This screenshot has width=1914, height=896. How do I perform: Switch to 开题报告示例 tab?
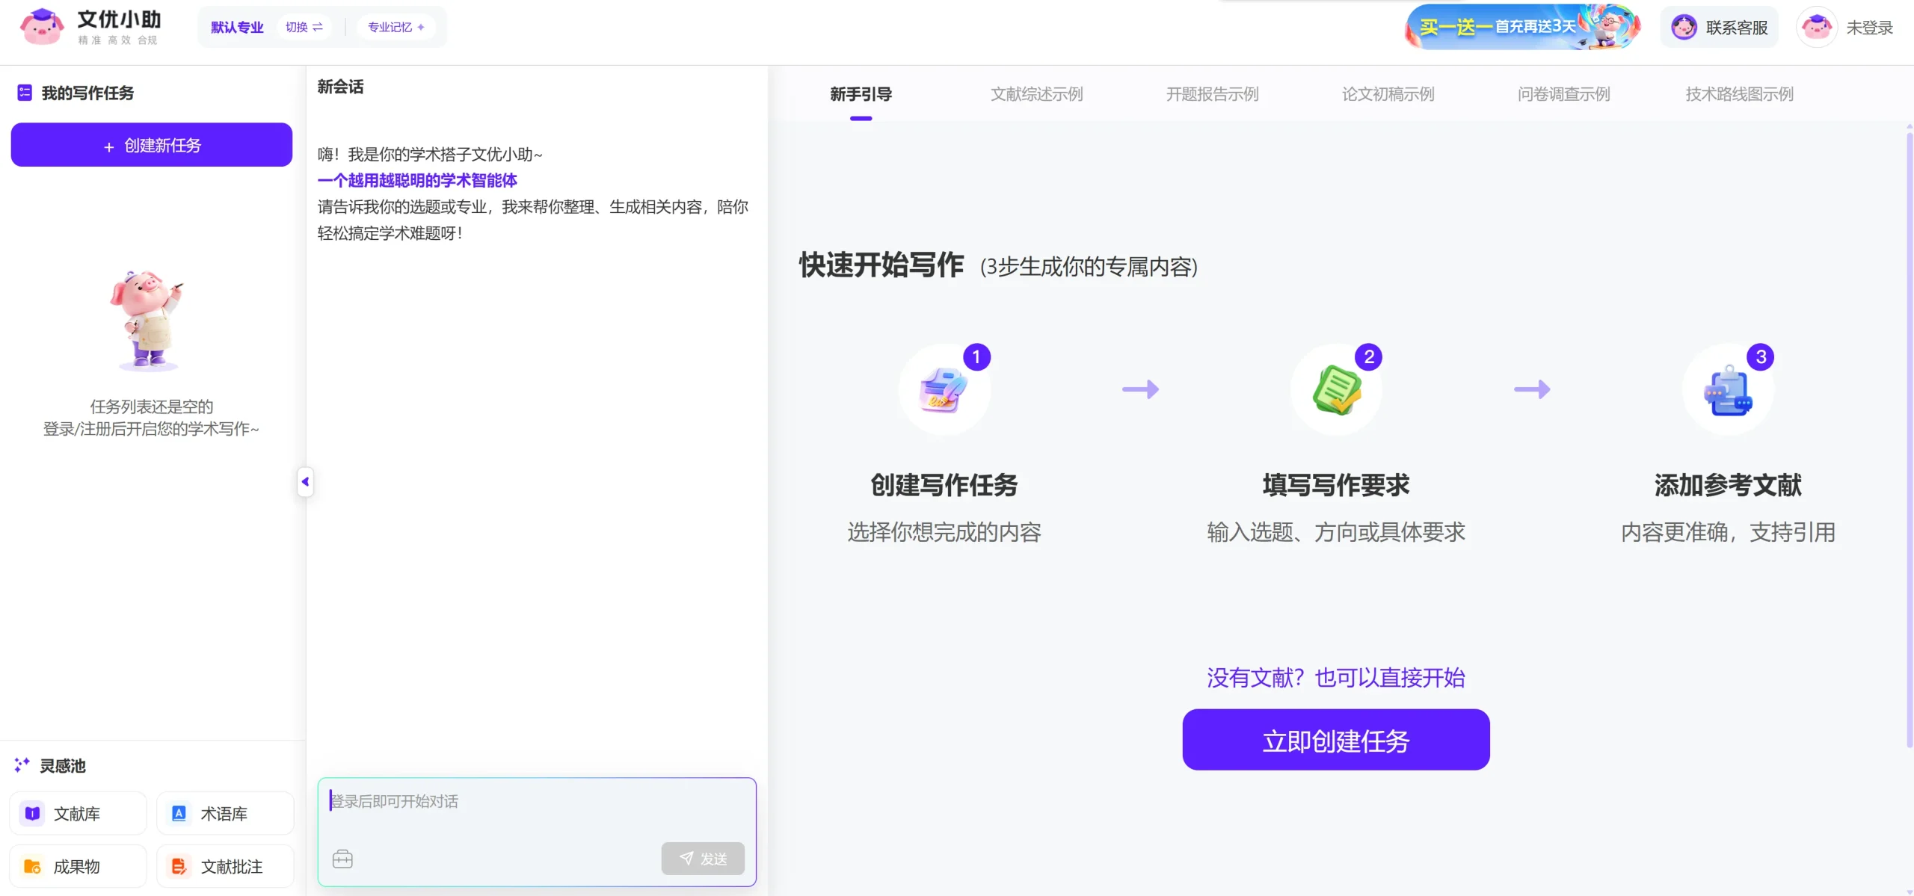[1212, 94]
